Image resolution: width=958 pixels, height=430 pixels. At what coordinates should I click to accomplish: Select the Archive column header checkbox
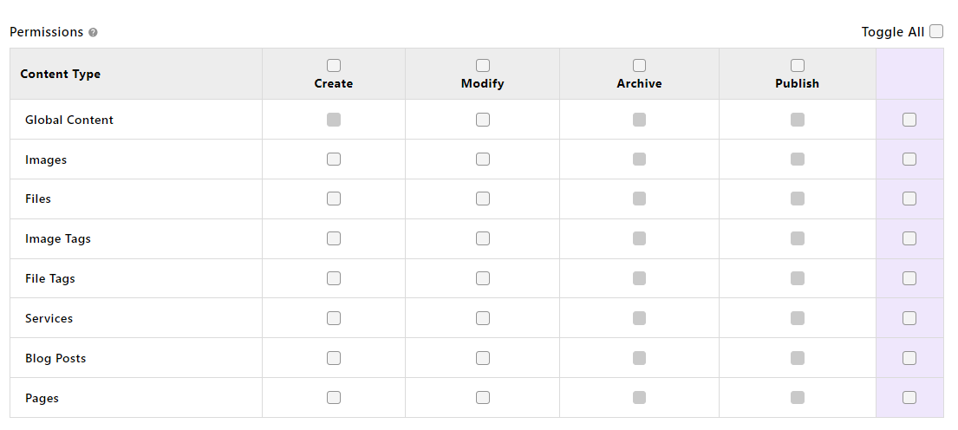coord(639,65)
